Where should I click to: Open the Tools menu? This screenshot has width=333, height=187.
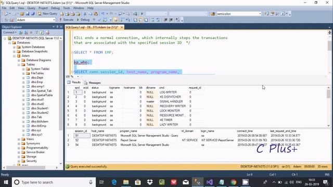67,8
